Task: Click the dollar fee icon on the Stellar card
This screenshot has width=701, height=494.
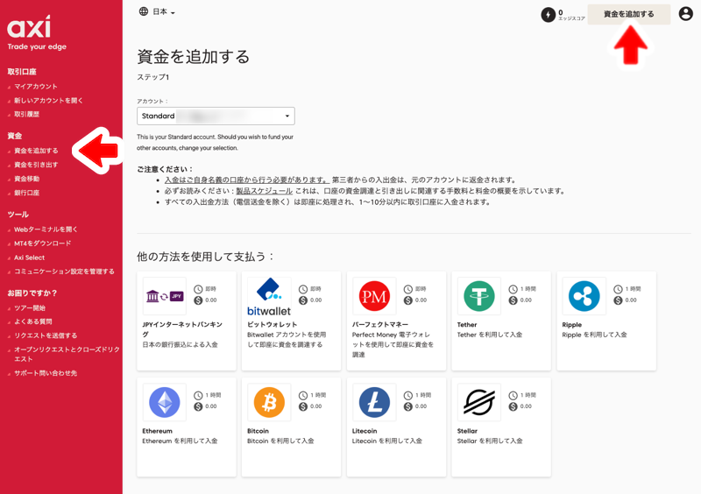Action: click(x=513, y=406)
